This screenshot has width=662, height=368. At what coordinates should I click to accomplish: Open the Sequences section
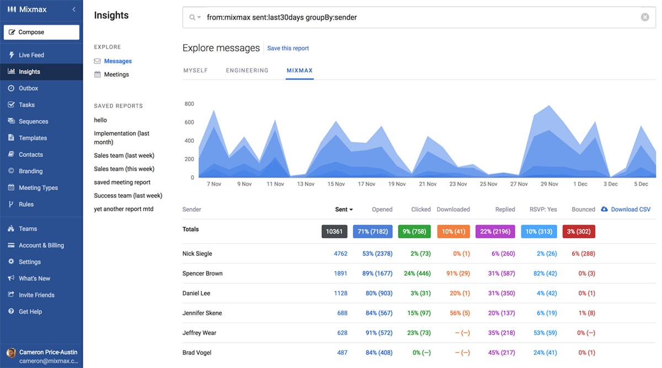34,121
